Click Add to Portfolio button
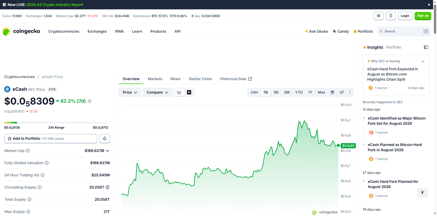The width and height of the screenshot is (437, 216). point(51,139)
